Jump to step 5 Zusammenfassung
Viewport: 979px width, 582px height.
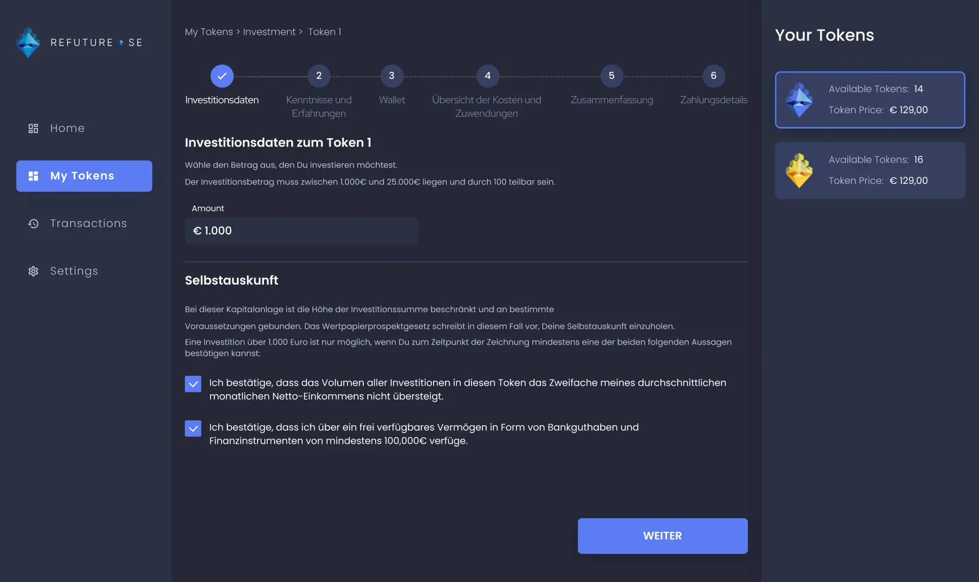tap(611, 76)
